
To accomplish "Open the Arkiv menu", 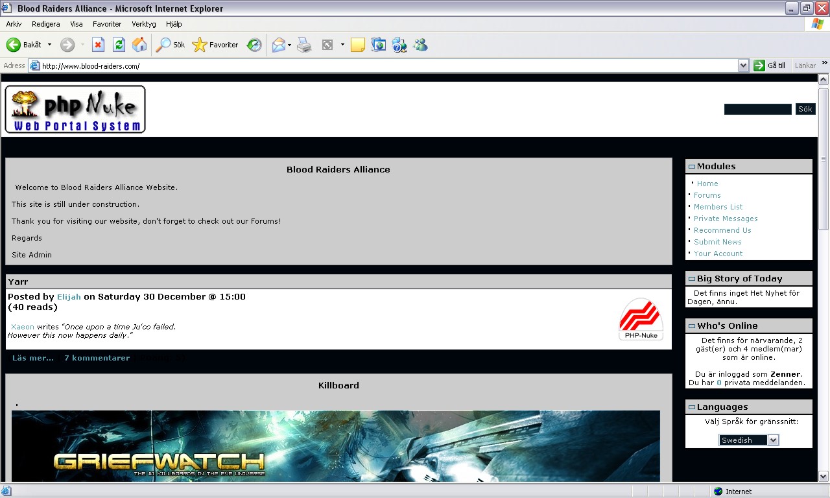I will [x=14, y=24].
